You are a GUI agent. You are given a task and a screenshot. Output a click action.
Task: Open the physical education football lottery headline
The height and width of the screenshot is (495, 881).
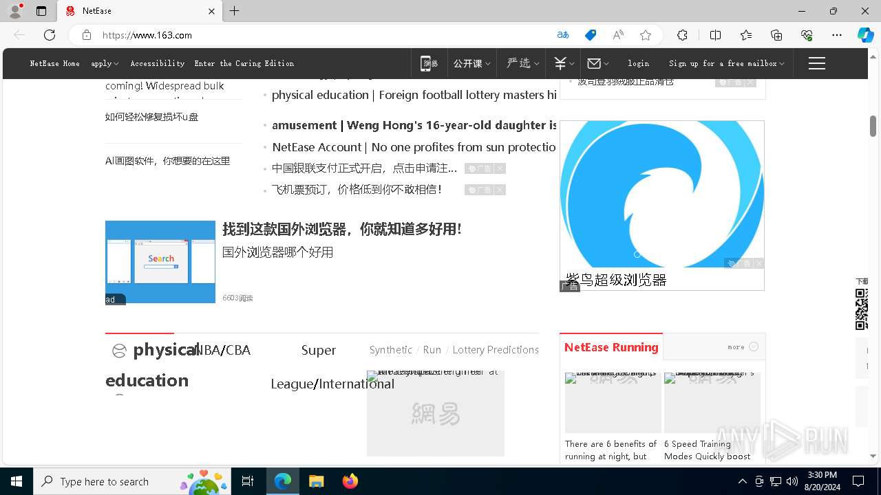point(414,95)
